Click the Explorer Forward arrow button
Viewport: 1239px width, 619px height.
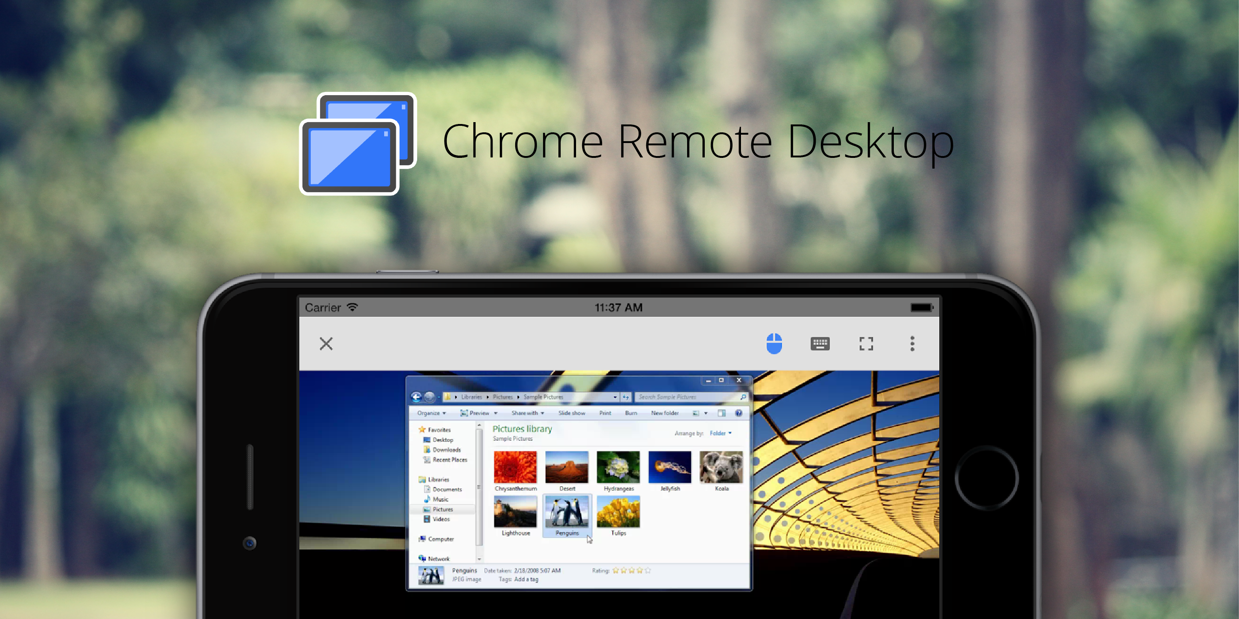coord(430,397)
